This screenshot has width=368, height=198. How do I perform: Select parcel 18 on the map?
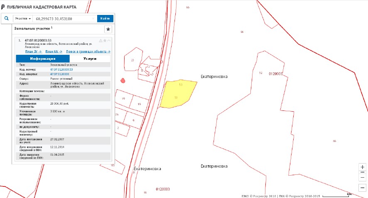click(139, 104)
